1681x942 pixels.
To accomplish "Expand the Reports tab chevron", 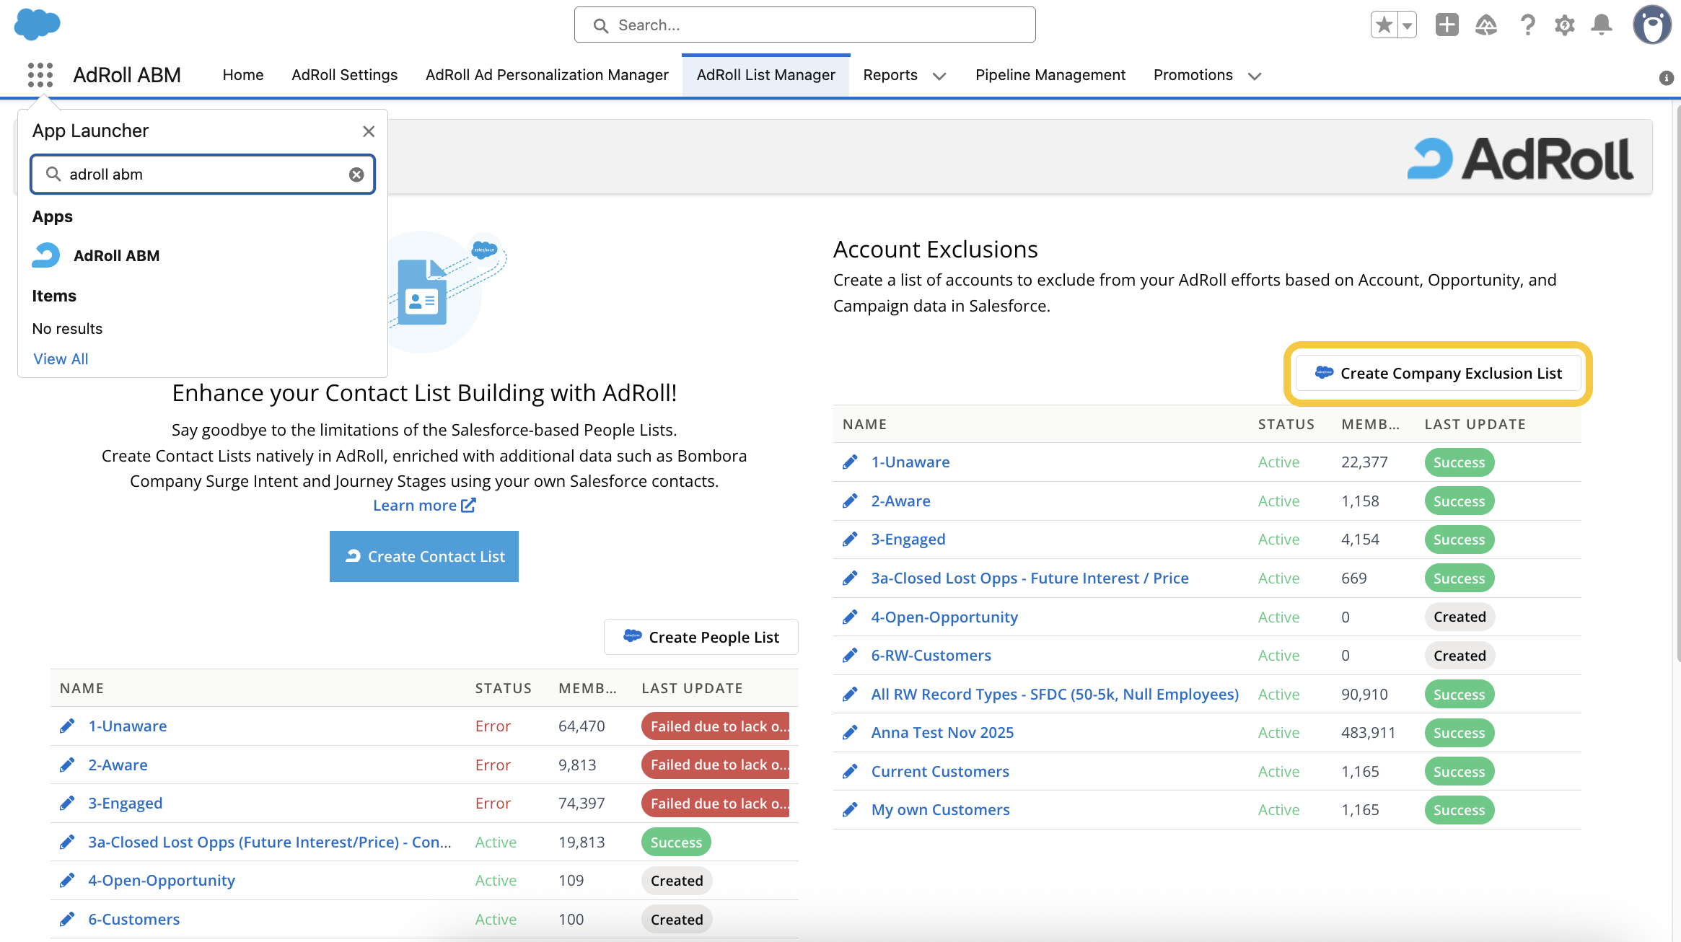I will 939,76.
